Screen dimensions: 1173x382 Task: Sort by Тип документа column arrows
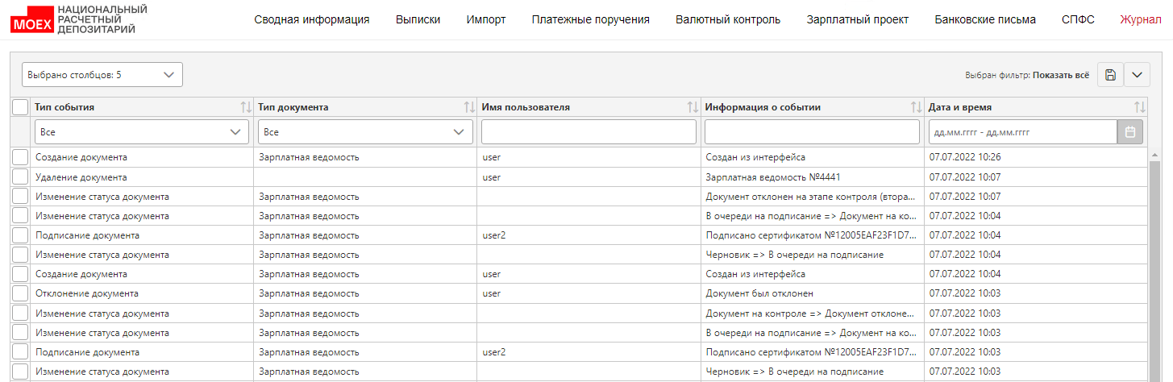[x=469, y=107]
